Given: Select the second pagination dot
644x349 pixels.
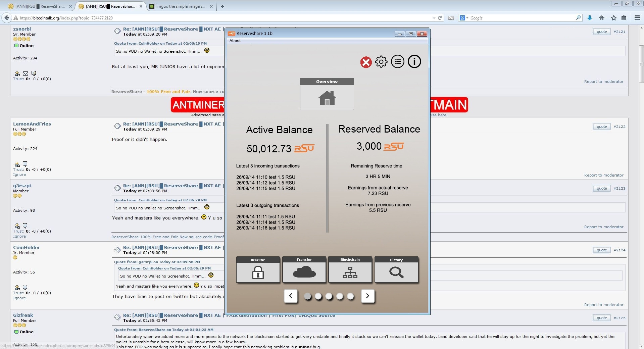Looking at the screenshot, I should tap(318, 296).
